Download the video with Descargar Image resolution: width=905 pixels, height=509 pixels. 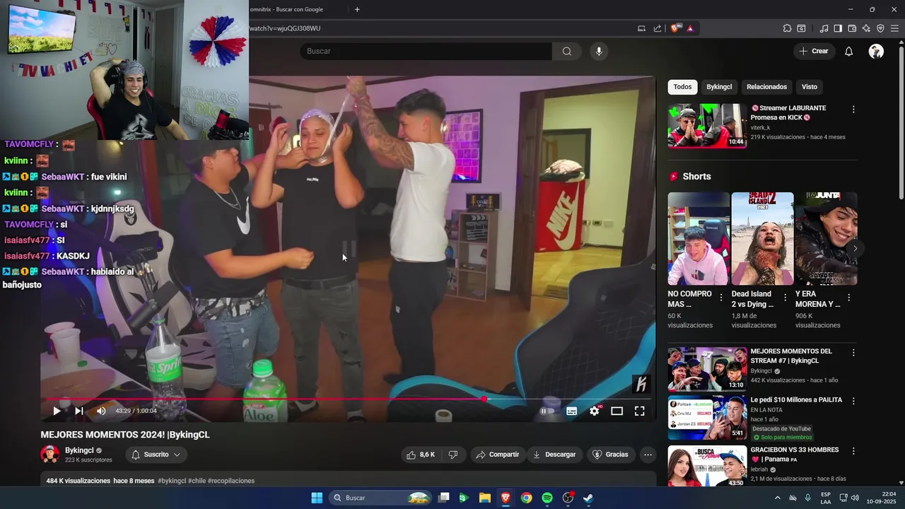[x=554, y=455]
